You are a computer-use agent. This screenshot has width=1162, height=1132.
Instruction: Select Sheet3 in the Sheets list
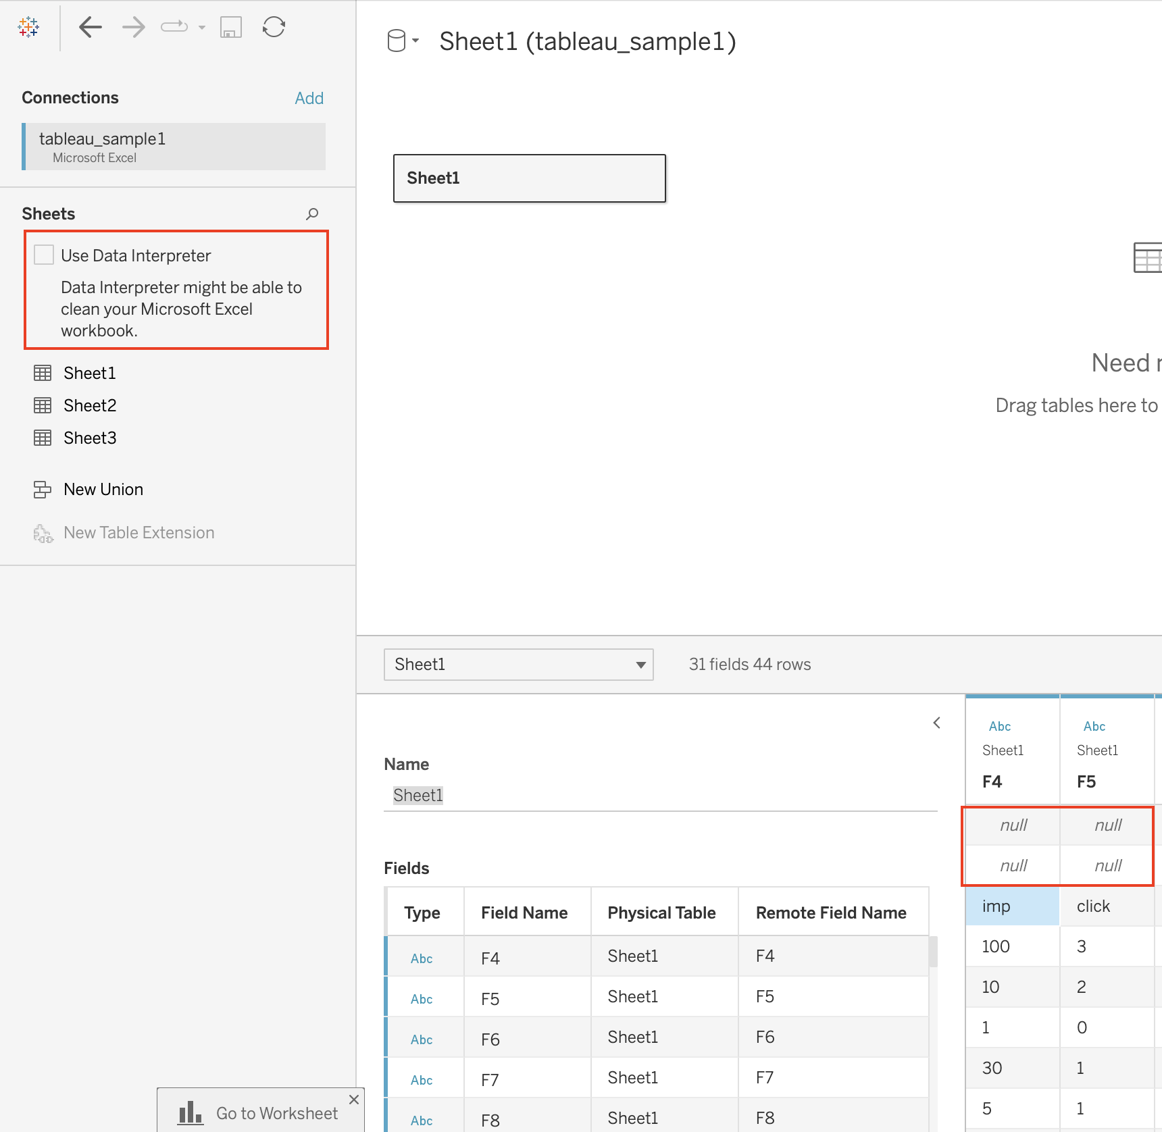pos(90,438)
